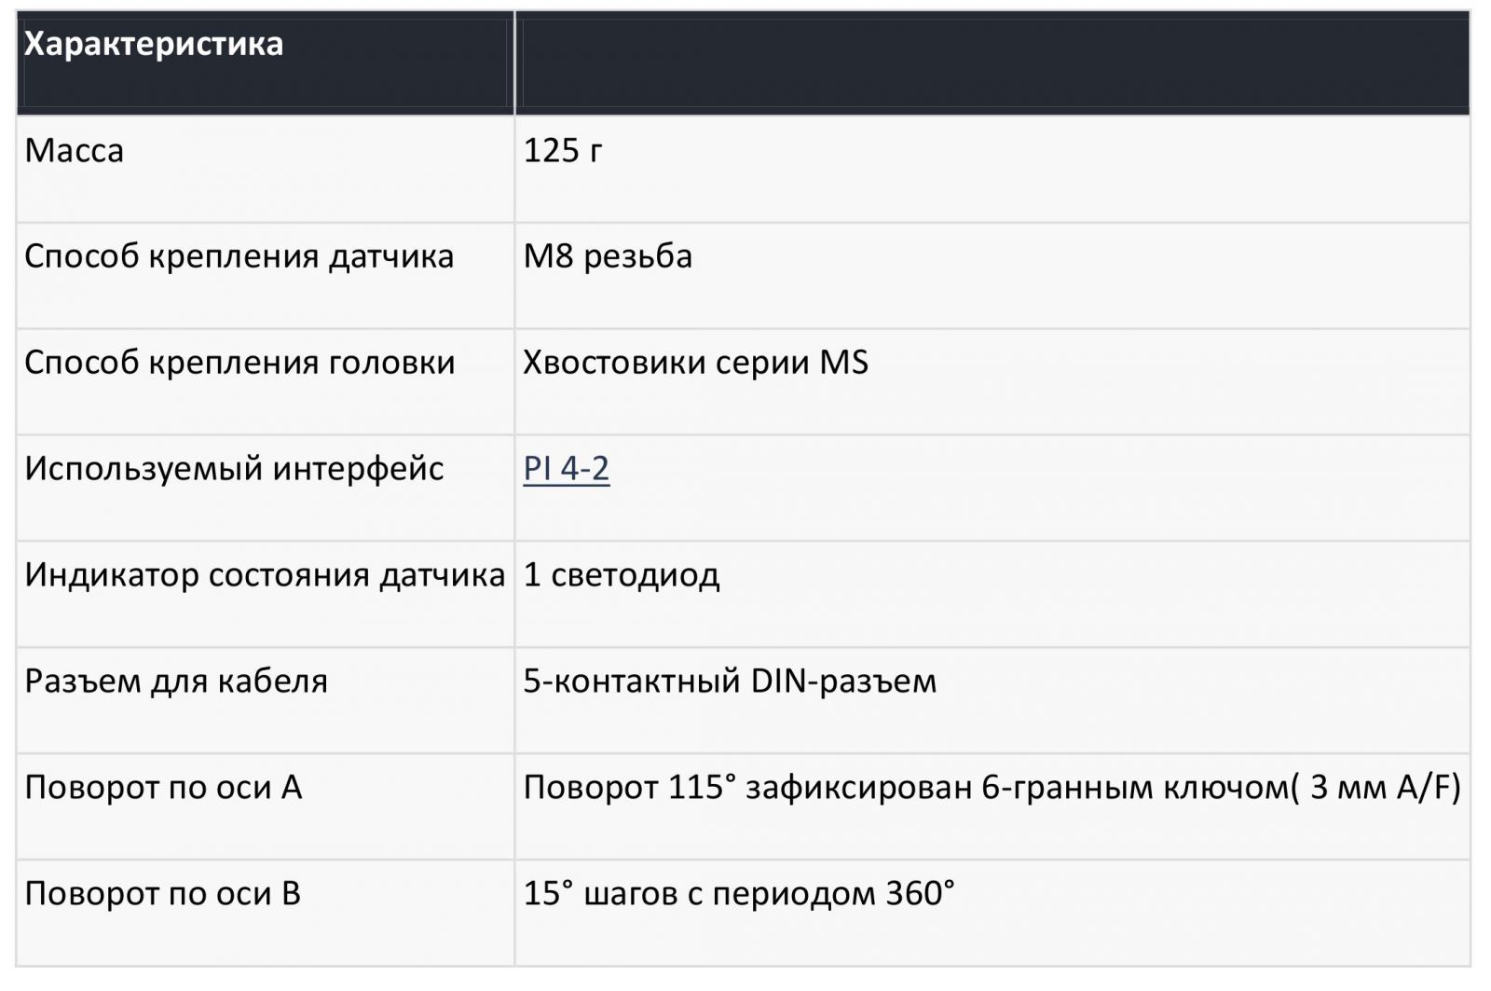This screenshot has width=1491, height=991.
Task: Click the Способ крепления головки label
Action: pyautogui.click(x=240, y=363)
